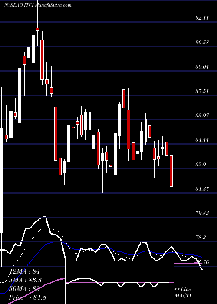Click the 90.58 price axis label
The height and width of the screenshot is (304, 217).
202,42
